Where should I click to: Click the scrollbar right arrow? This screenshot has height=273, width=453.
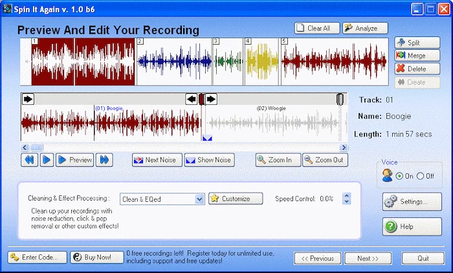344,147
